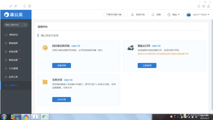Click the 立即使用 button
213x120 pixels.
click(x=147, y=65)
